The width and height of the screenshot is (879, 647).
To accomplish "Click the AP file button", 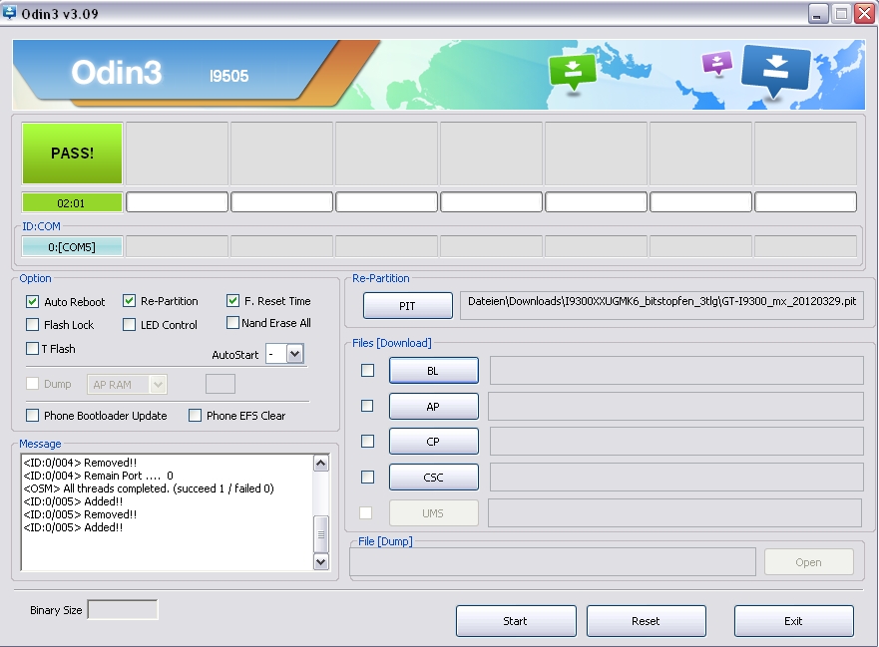I will pos(433,406).
